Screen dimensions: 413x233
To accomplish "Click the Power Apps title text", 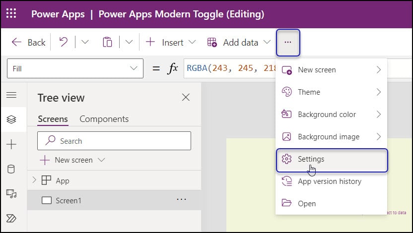I will pyautogui.click(x=58, y=14).
